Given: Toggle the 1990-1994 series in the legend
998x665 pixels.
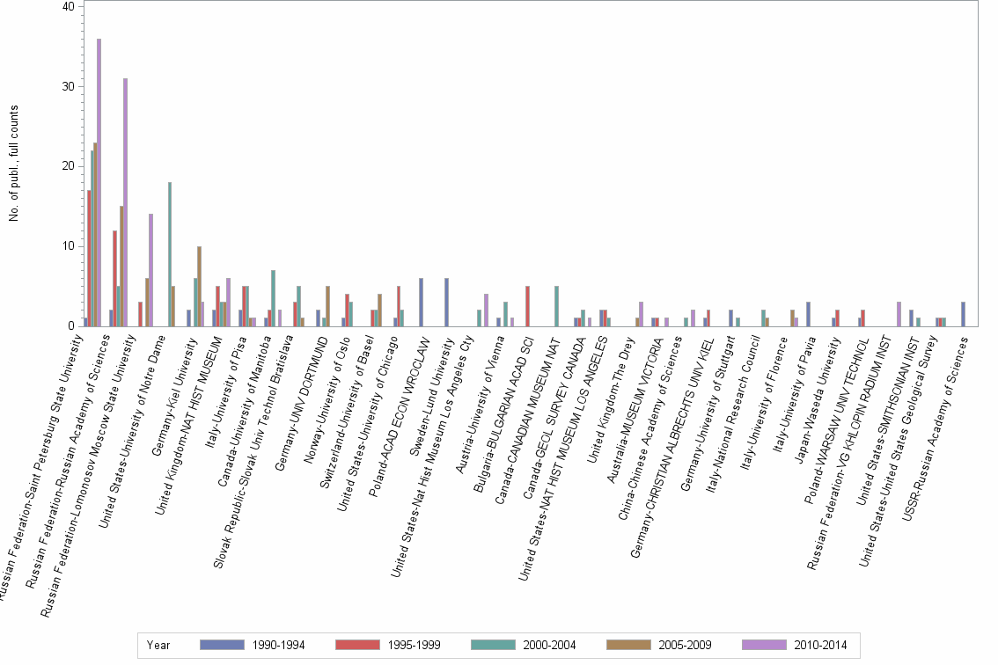Looking at the screenshot, I should (275, 645).
